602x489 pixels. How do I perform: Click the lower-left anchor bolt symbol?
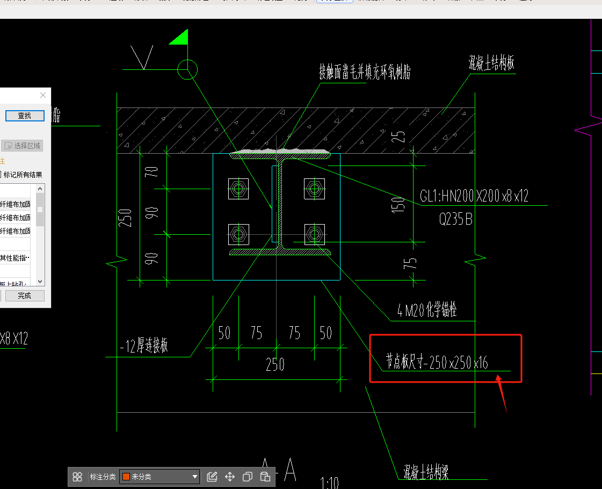[x=238, y=234]
